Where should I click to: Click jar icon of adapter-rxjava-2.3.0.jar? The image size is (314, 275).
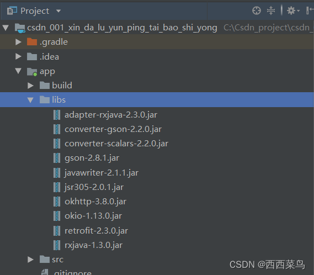(x=57, y=115)
